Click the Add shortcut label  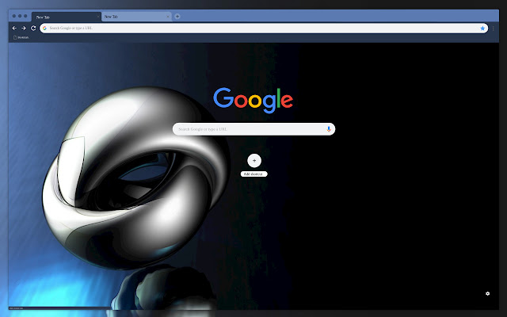pos(253,174)
